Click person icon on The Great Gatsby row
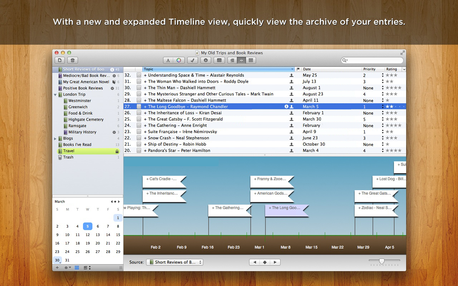Screen dimensions: 458x286 [292, 119]
